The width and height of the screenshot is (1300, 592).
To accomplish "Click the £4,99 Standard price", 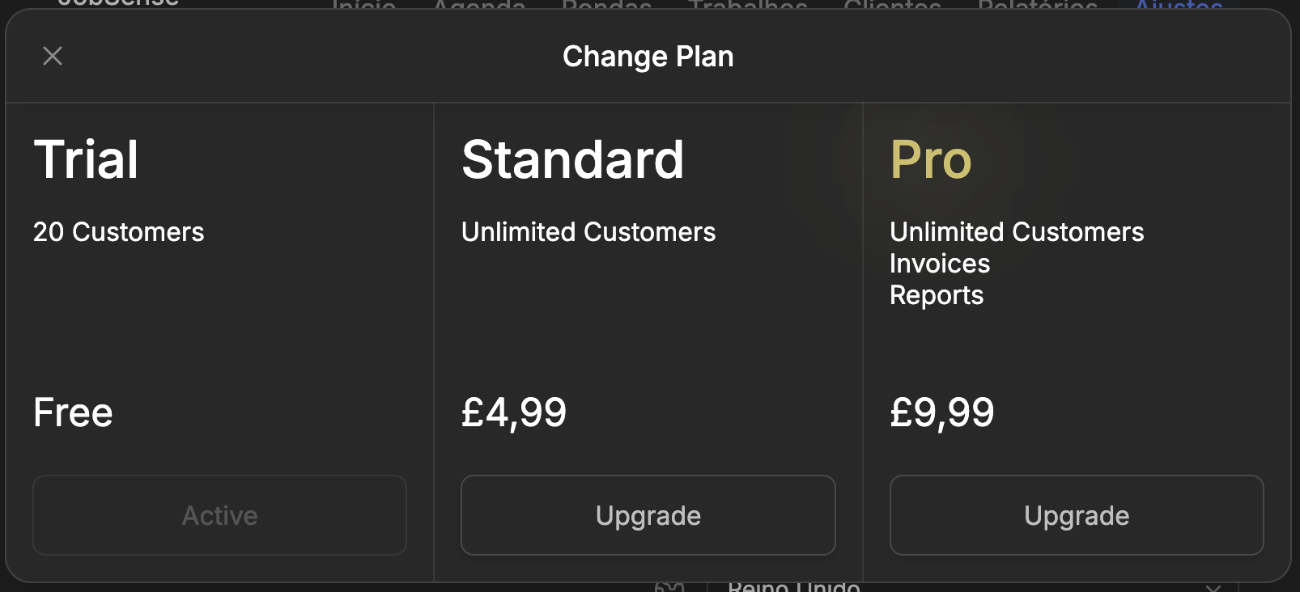I will coord(514,412).
